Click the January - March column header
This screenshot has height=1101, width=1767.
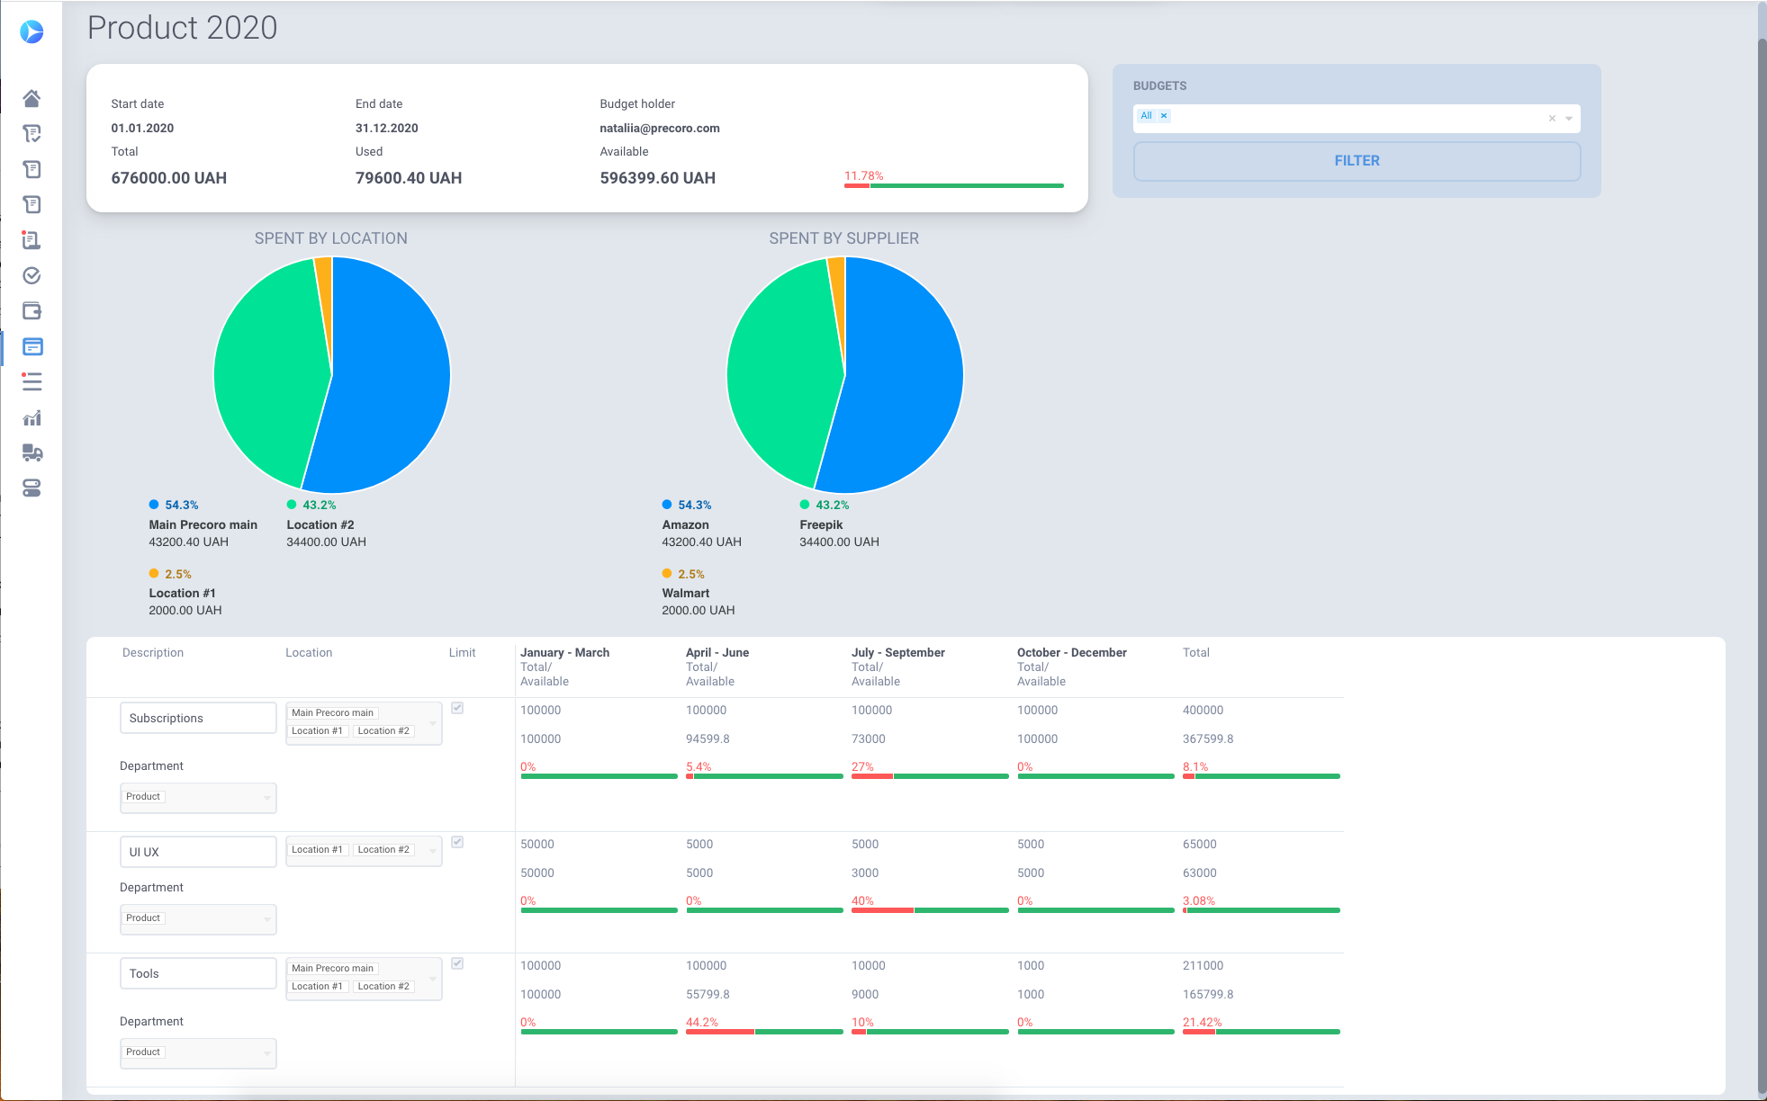[564, 652]
